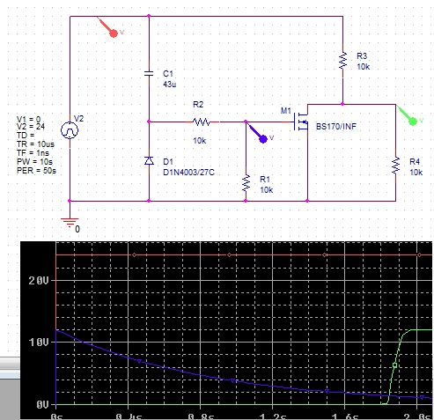Click the red diamond marker near 0.4s
This screenshot has height=420, width=434.
point(134,254)
